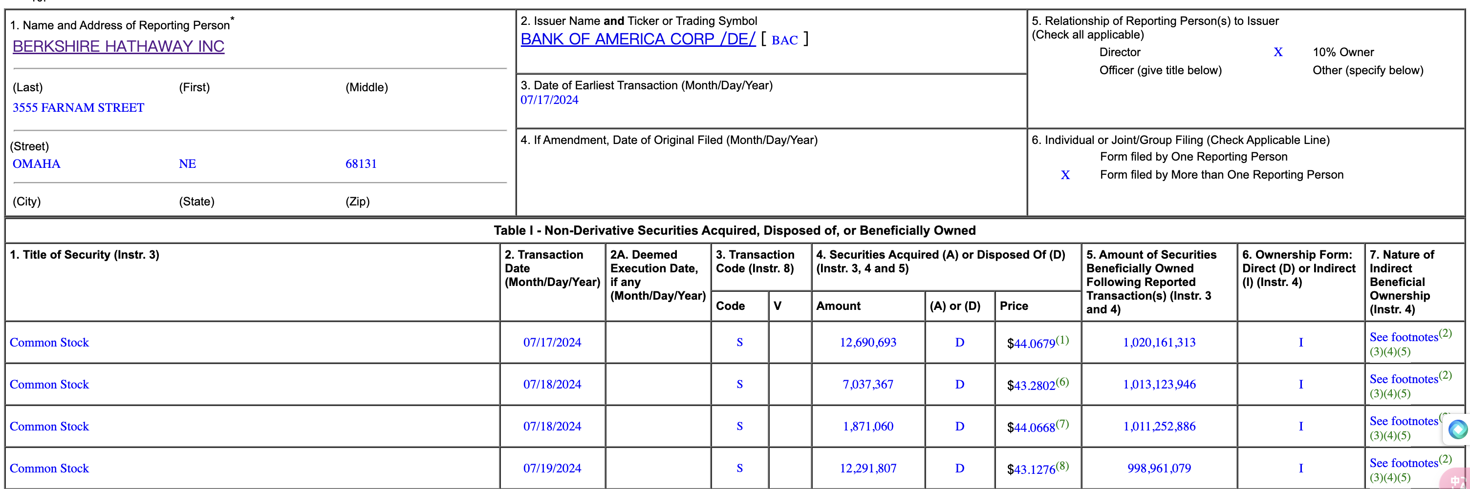Click the earliest transaction date 07/17/2024 in box 3
Screen dimensions: 1470x489
click(x=549, y=101)
